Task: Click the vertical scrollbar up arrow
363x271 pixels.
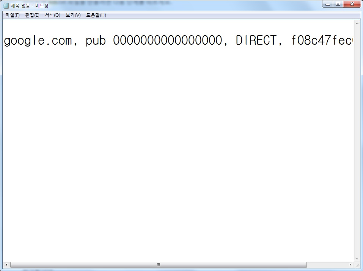Action: (x=357, y=23)
